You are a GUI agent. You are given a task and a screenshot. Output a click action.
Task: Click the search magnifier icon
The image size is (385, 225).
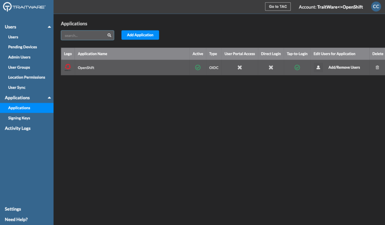[x=109, y=35]
